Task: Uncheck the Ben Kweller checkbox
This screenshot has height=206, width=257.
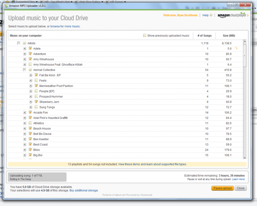Action: (30, 139)
